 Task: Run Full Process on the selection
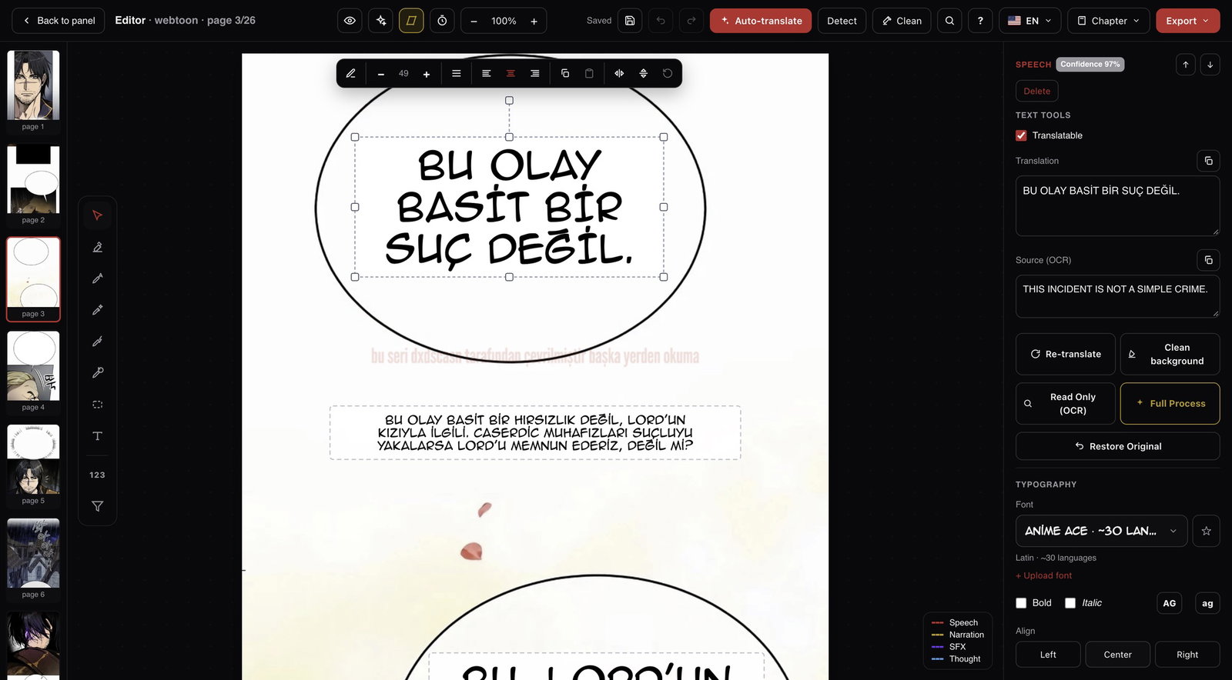(x=1170, y=403)
